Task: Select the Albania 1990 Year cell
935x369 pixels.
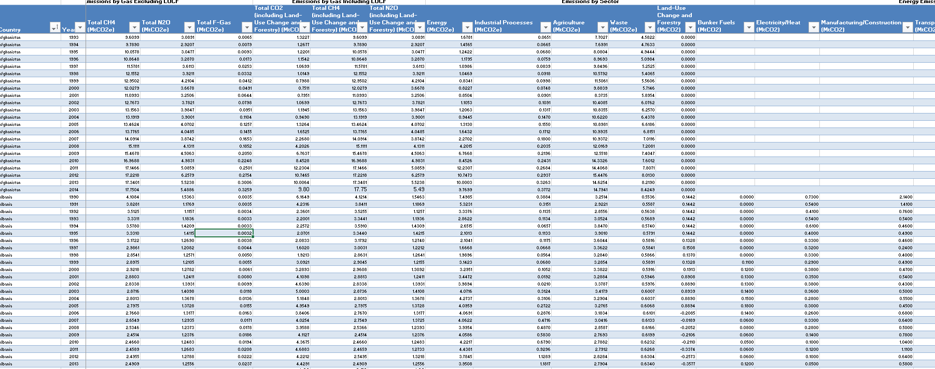Action: pos(74,197)
